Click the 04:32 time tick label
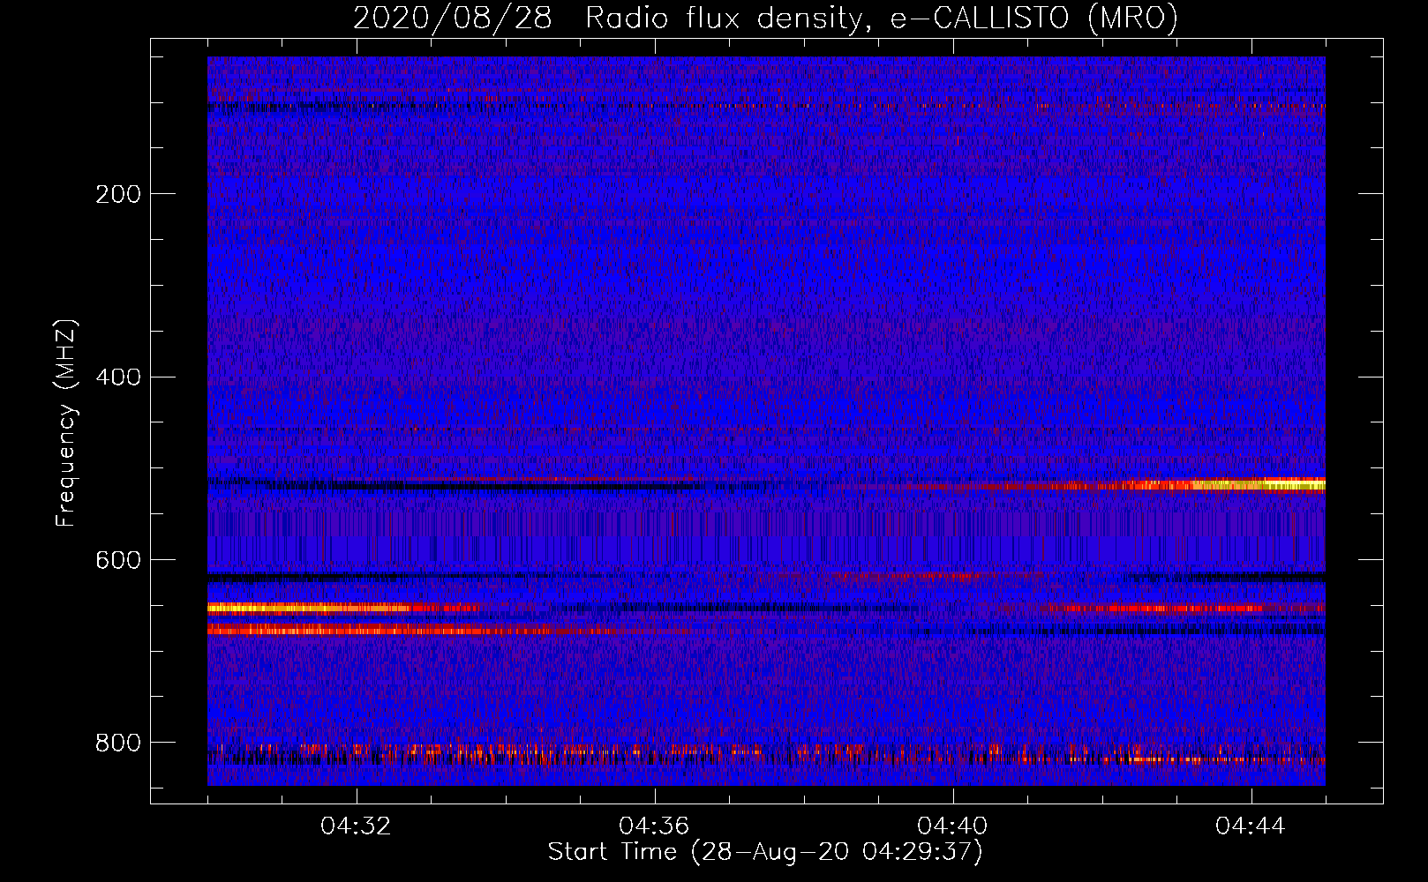Viewport: 1428px width, 882px height. coord(357,826)
